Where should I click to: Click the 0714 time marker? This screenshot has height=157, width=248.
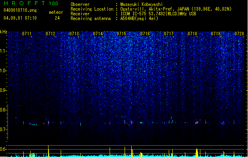click(98, 34)
